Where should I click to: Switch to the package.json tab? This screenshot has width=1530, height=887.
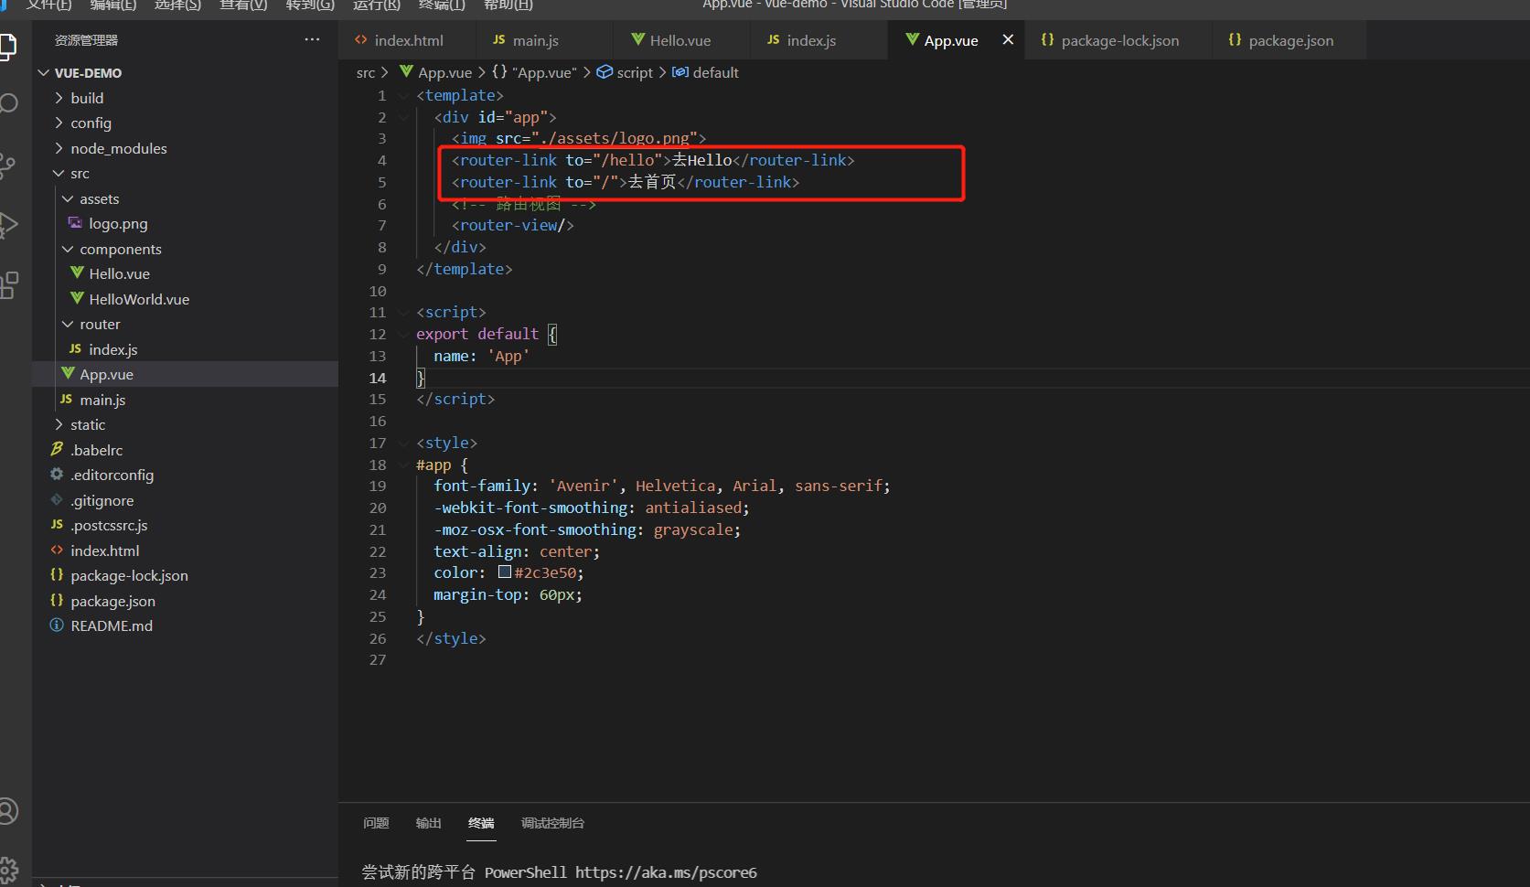(1289, 40)
